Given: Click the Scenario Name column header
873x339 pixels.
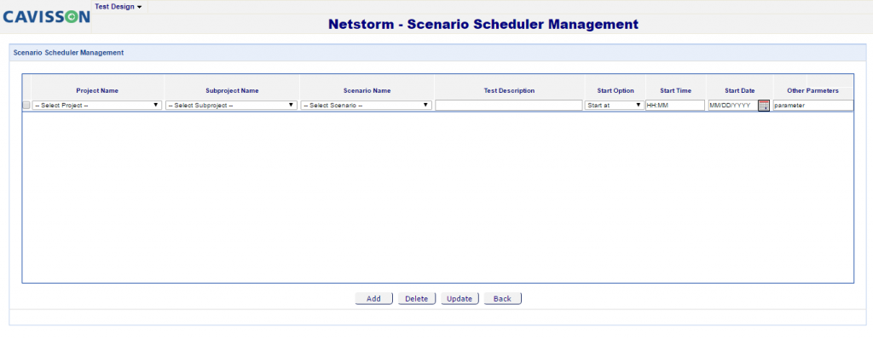Looking at the screenshot, I should [x=367, y=90].
